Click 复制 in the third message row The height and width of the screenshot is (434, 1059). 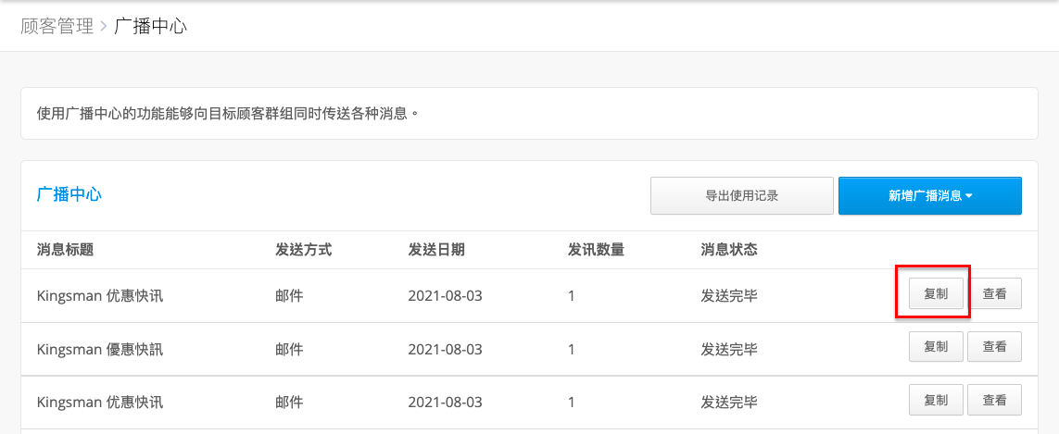[x=936, y=401]
